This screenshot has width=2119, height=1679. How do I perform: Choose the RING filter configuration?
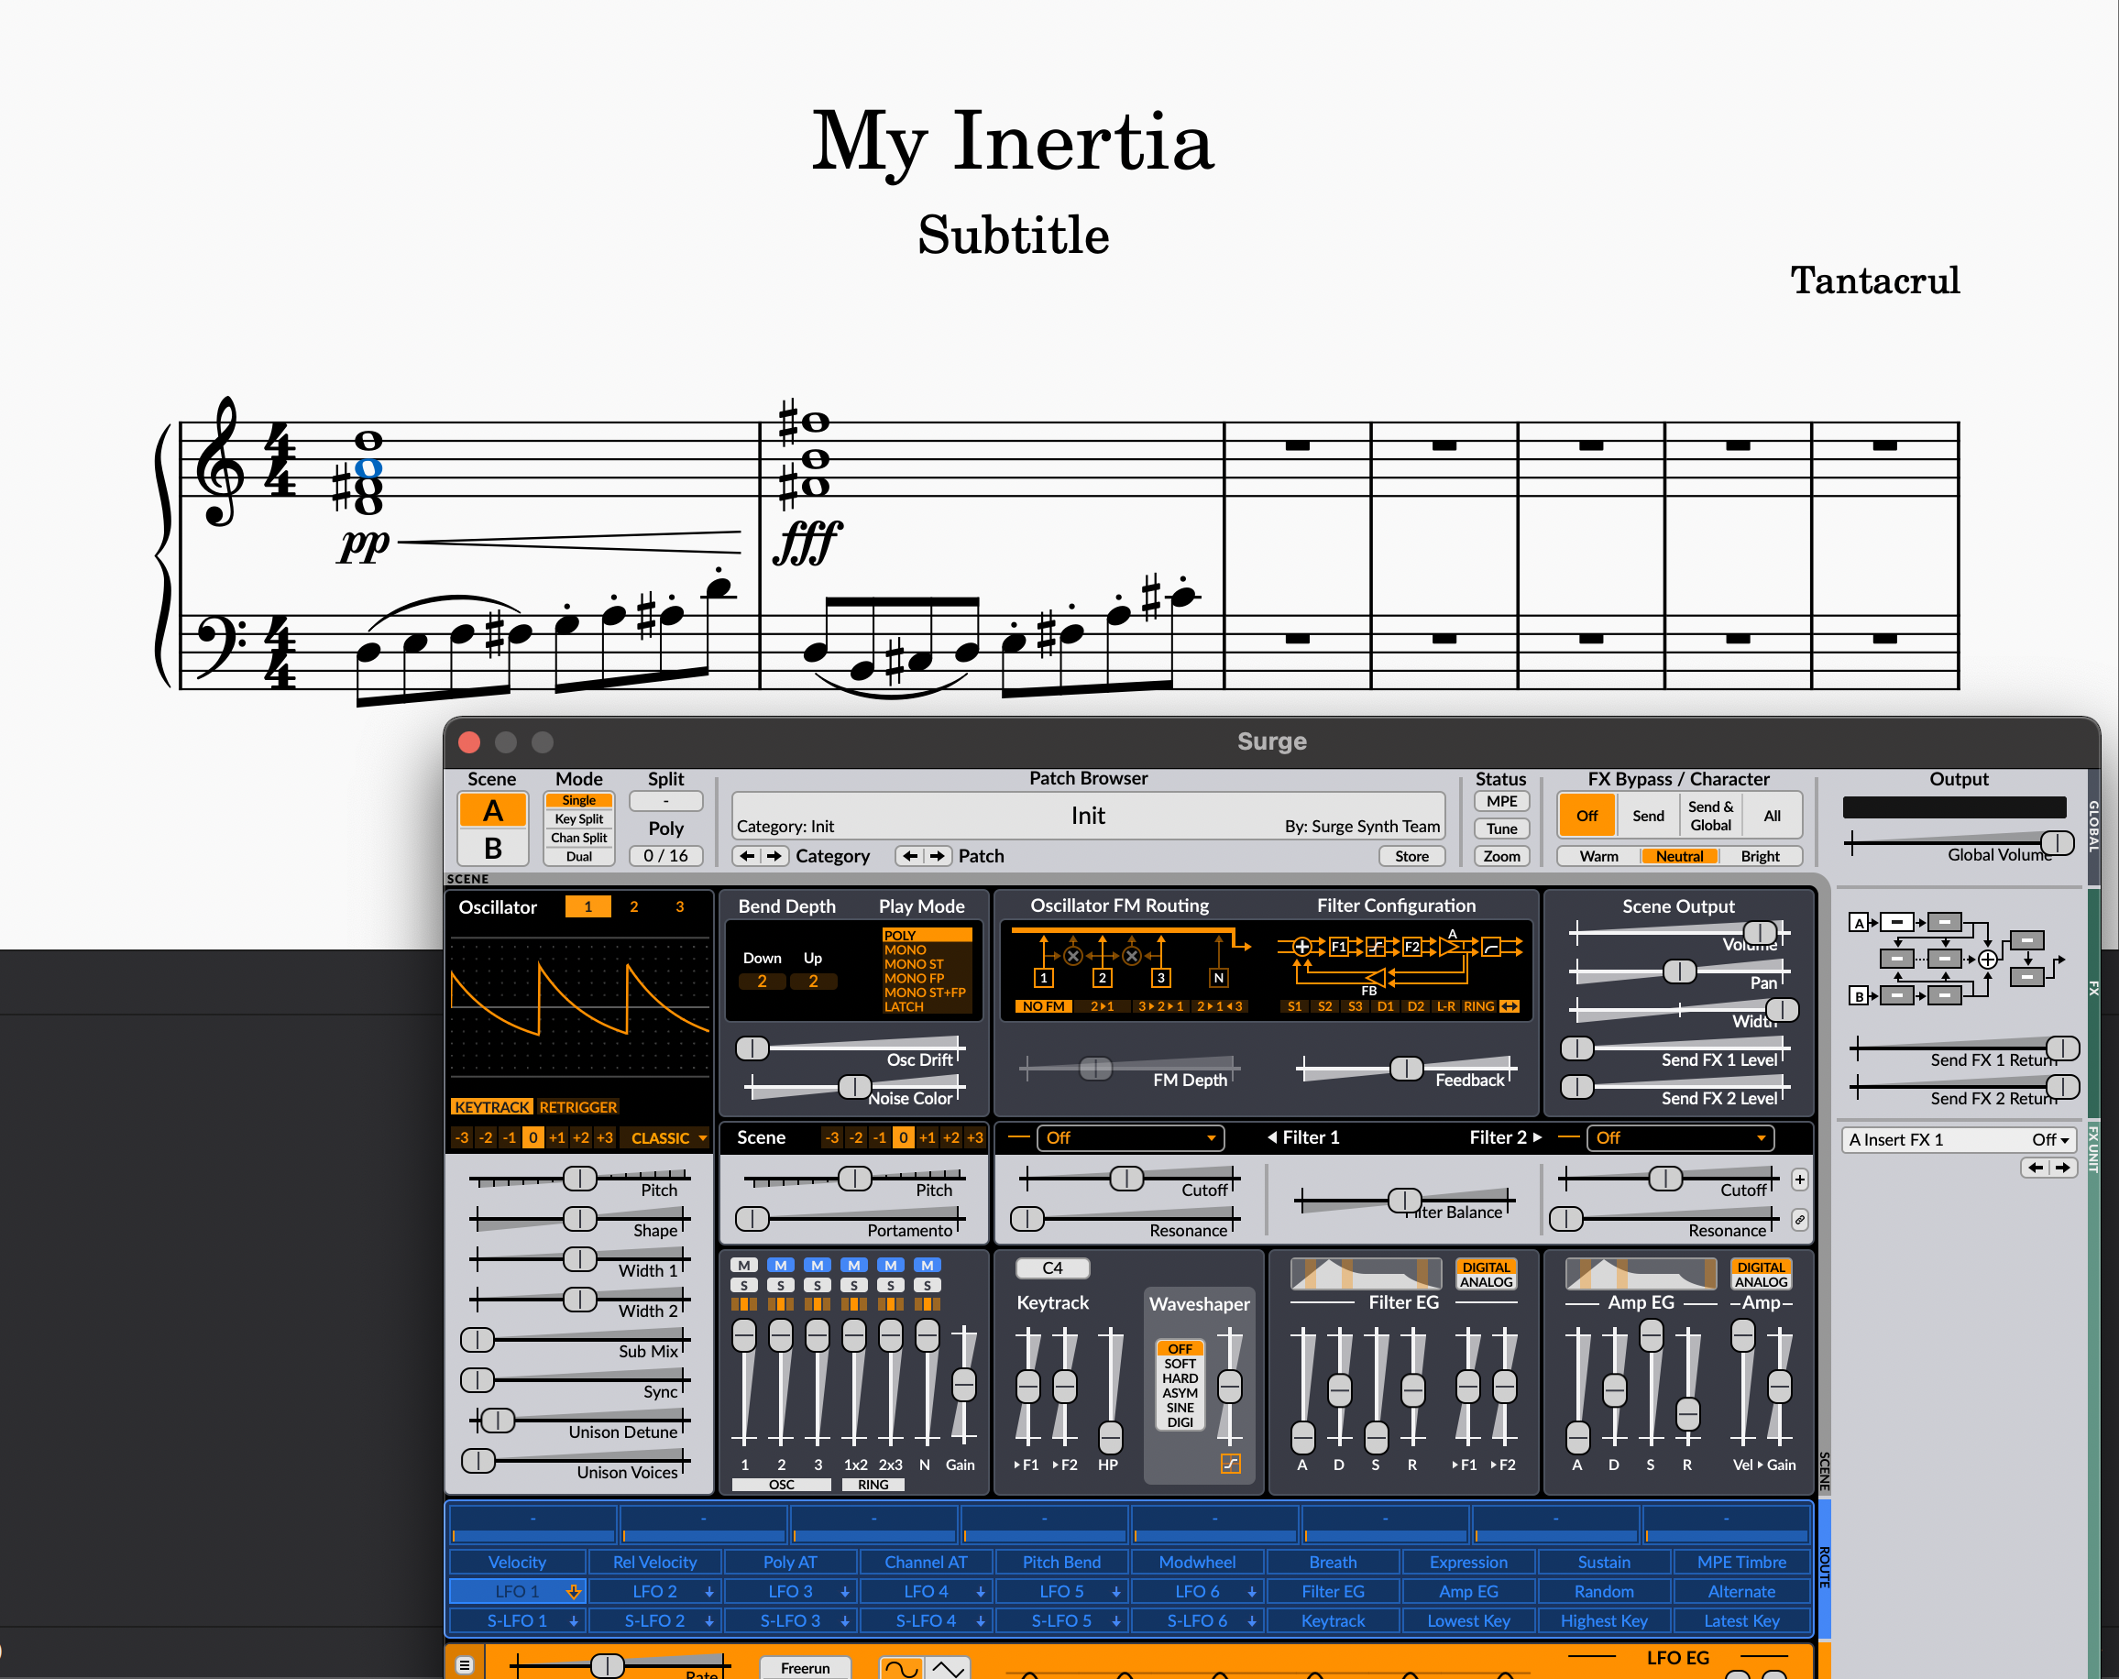tap(1479, 1005)
